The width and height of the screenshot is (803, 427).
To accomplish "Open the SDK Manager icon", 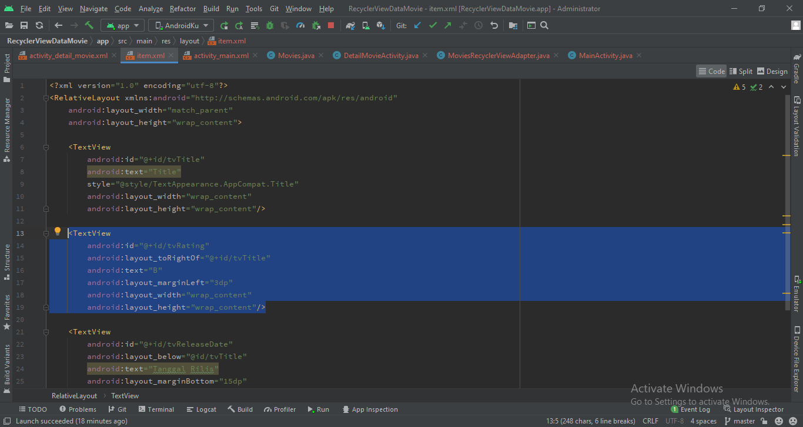I will click(x=380, y=25).
